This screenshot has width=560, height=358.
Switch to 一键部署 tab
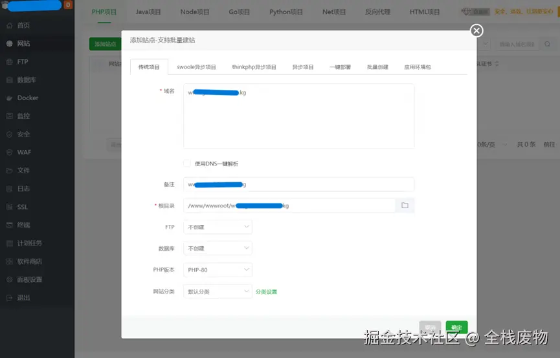(x=340, y=67)
